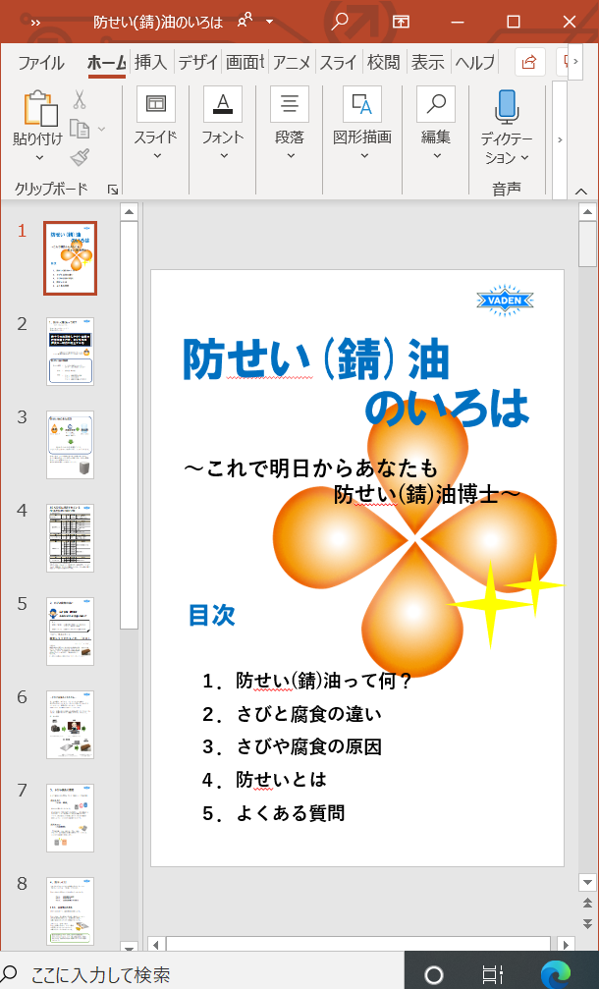Click the search magnifier in the title bar
This screenshot has height=989, width=599.
(x=340, y=22)
